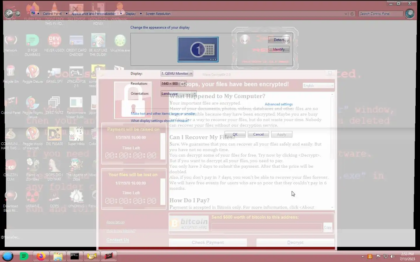
Task: Click the ransom note vertical scrollbar
Action: pyautogui.click(x=332, y=151)
